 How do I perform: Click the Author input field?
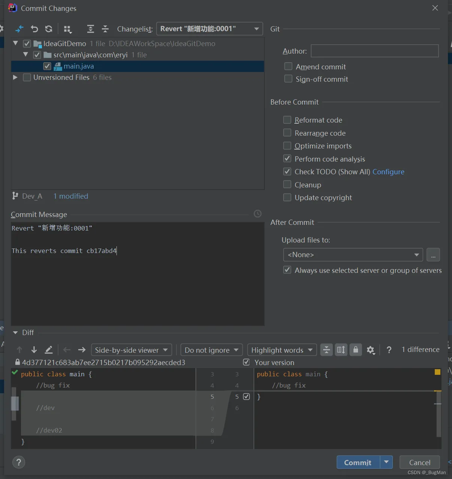[375, 51]
